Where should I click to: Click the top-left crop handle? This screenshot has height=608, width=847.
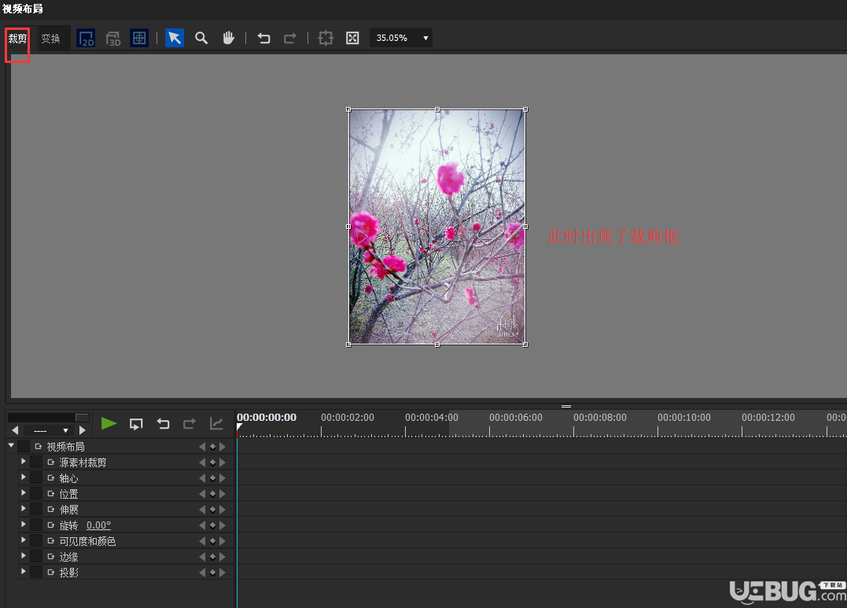(348, 109)
